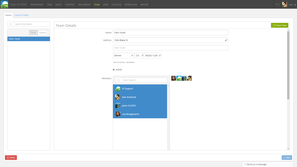Click the App Builder logo icon
Viewport: 297px width, 167px height.
pyautogui.click(x=5, y=4)
